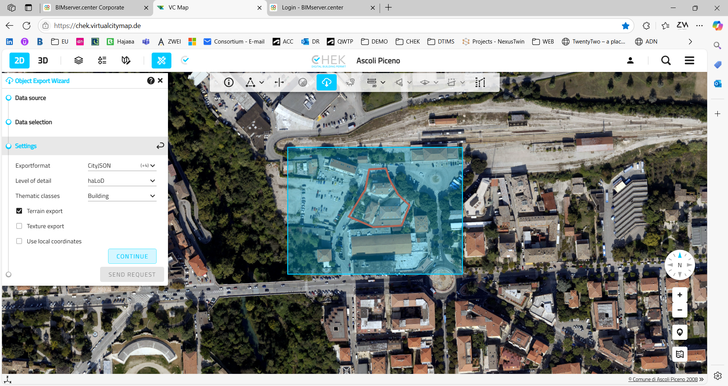The height and width of the screenshot is (386, 728).
Task: Click the CONTINUE button
Action: coord(132,256)
